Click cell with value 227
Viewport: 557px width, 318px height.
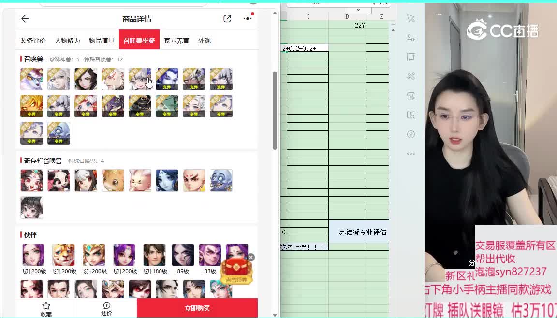point(347,25)
